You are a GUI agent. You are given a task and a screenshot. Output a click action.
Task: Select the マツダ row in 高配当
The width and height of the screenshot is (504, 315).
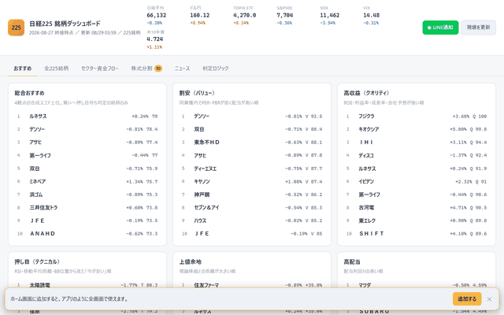417,285
